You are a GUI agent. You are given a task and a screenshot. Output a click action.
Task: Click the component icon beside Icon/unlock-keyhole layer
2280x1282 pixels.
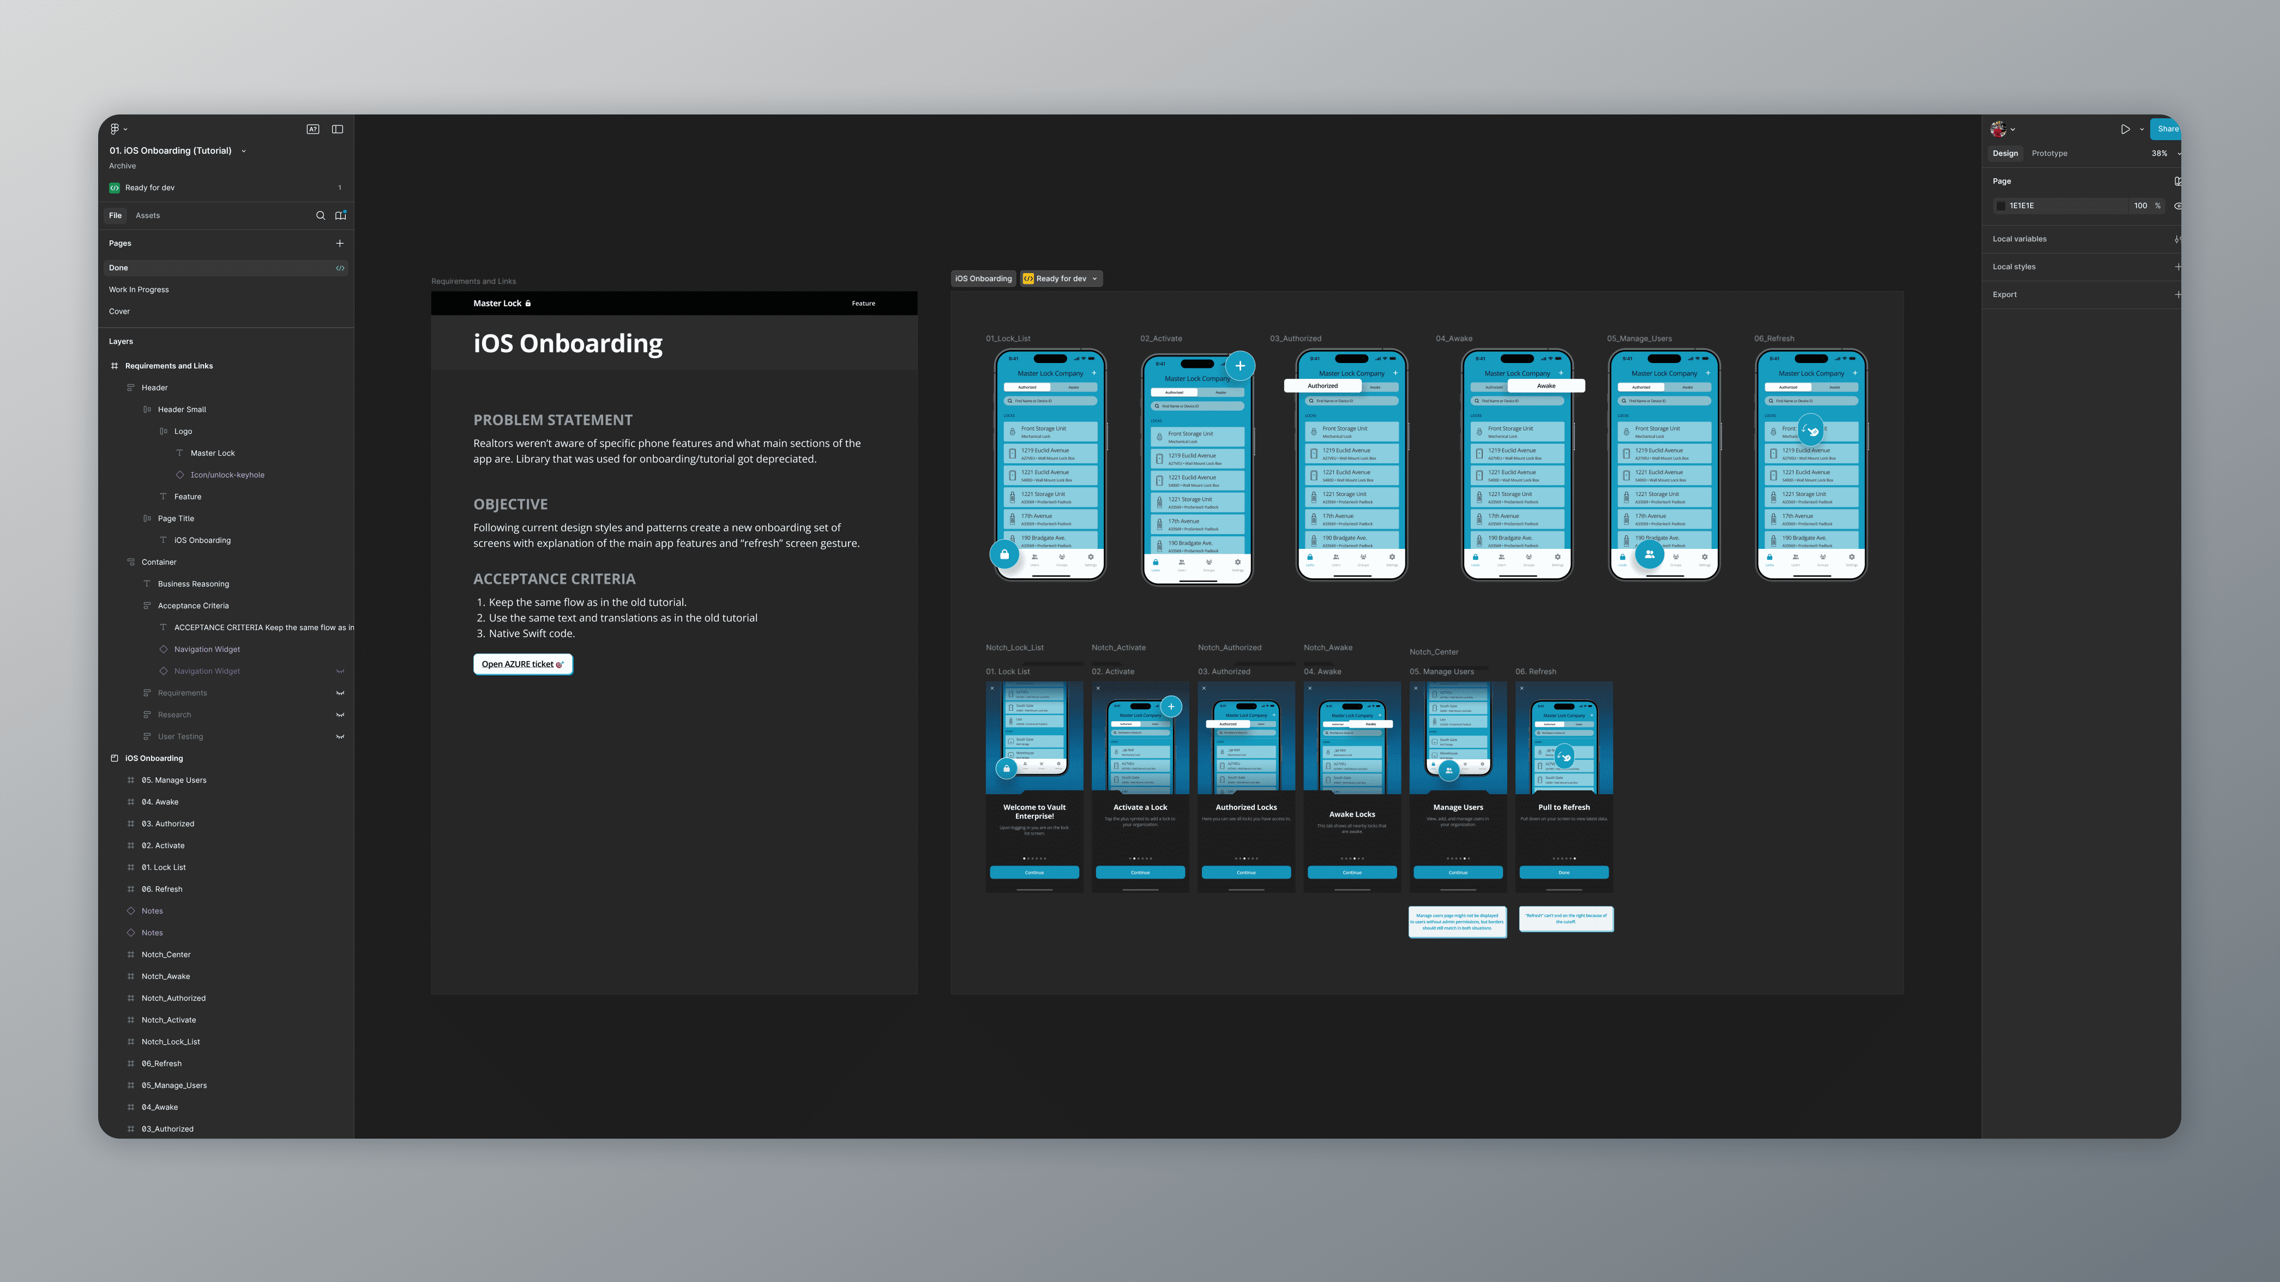[x=179, y=475]
